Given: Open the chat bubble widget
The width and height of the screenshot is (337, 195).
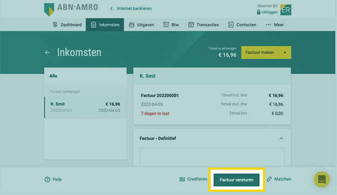Looking at the screenshot, I should pos(321,179).
